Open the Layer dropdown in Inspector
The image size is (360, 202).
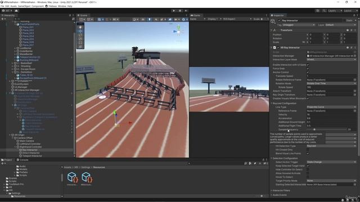click(341, 25)
